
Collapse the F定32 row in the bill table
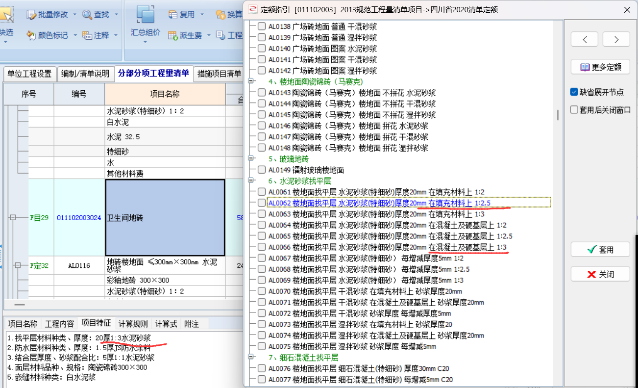18,265
